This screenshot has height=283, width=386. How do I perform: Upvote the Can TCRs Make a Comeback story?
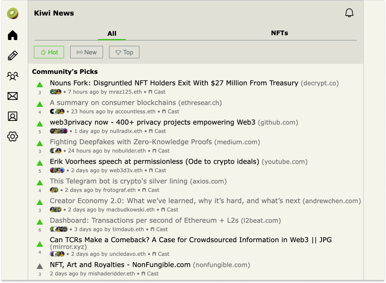[x=40, y=244]
